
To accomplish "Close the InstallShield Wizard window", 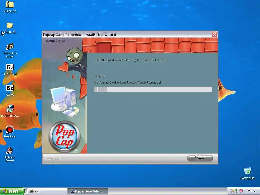I will pos(214,35).
